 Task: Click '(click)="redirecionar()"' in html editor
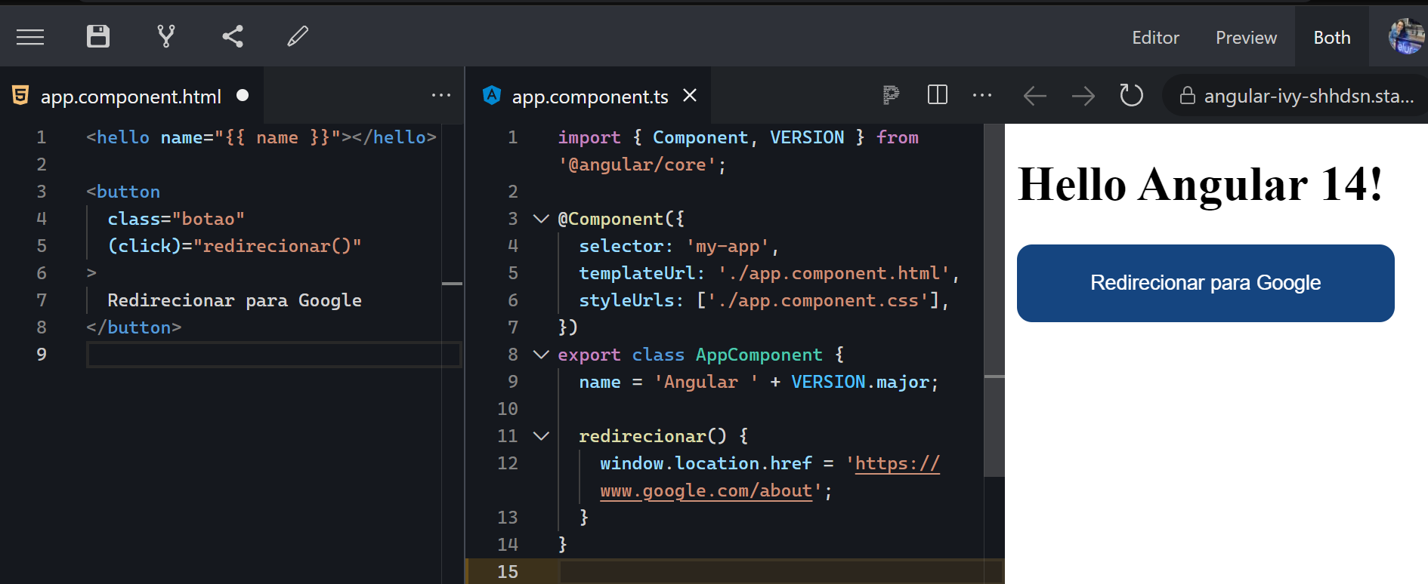[234, 246]
